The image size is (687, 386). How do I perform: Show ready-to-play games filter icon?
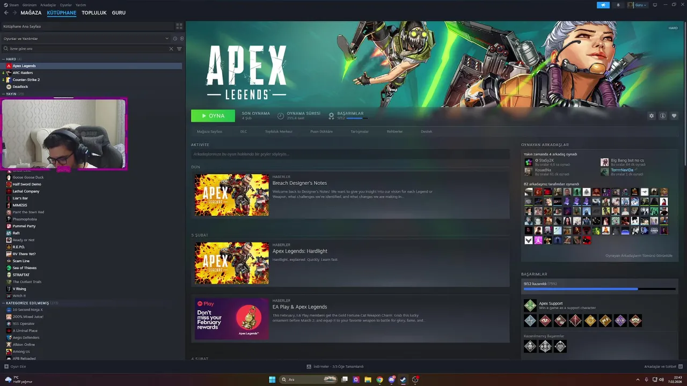(182, 39)
